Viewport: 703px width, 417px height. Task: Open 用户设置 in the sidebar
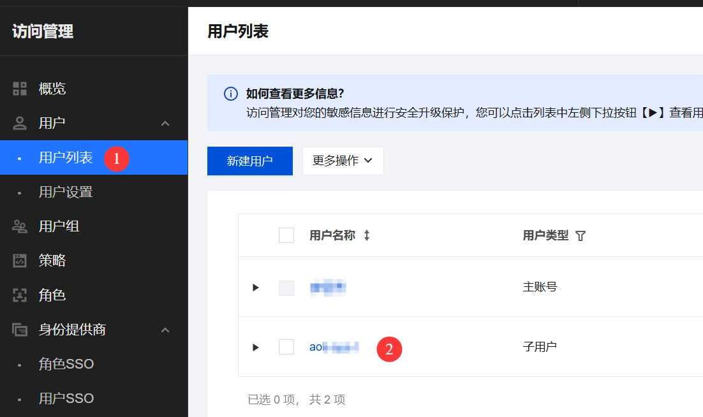pos(66,192)
